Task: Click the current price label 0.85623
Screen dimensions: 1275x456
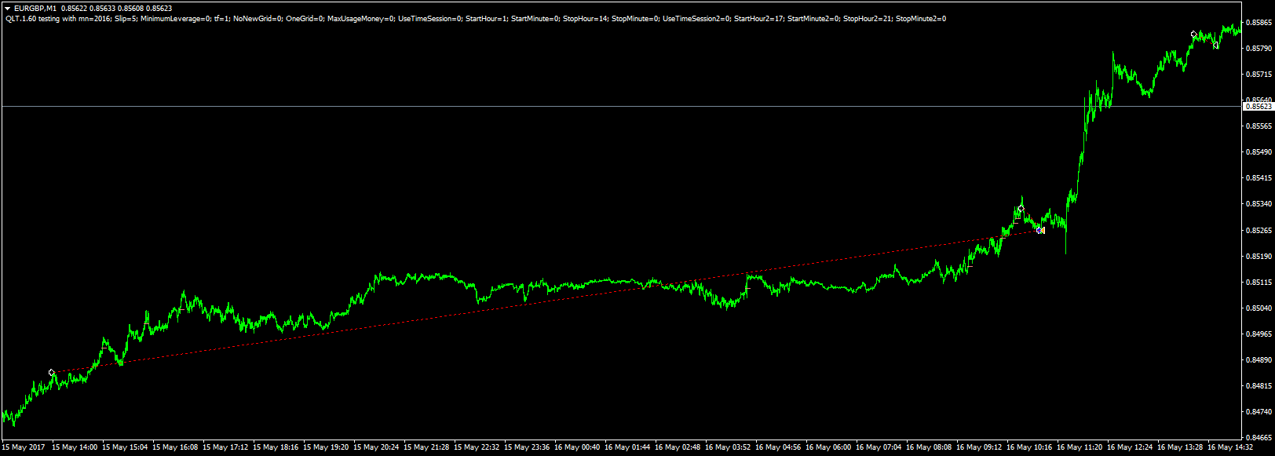Action: click(x=1259, y=106)
